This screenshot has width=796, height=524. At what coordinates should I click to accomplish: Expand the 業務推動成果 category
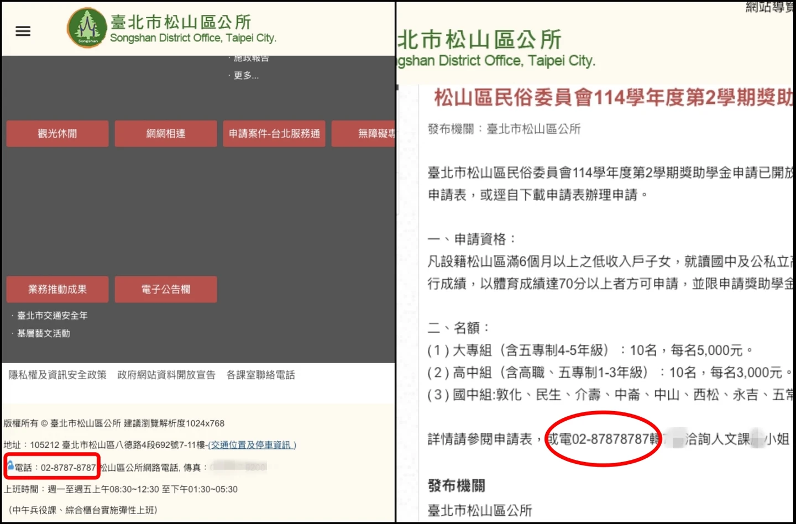(x=57, y=290)
